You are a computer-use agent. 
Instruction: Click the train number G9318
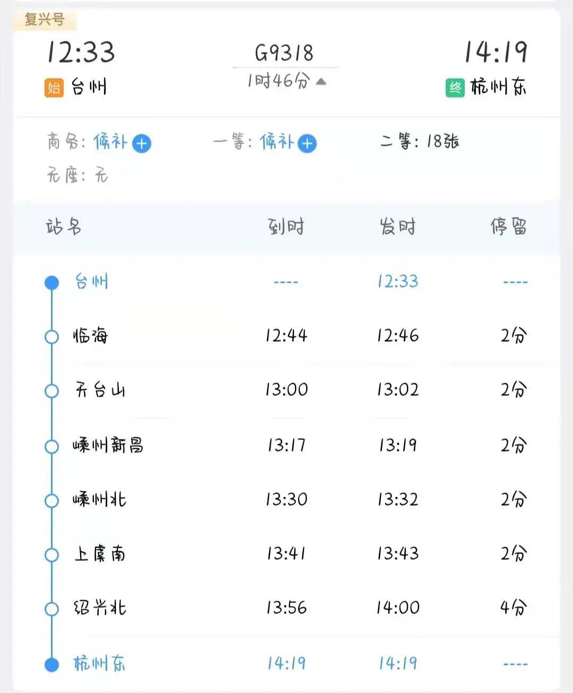pyautogui.click(x=284, y=53)
